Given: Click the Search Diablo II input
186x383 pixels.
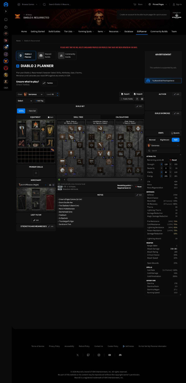Looking at the screenshot, I should click(x=60, y=5).
